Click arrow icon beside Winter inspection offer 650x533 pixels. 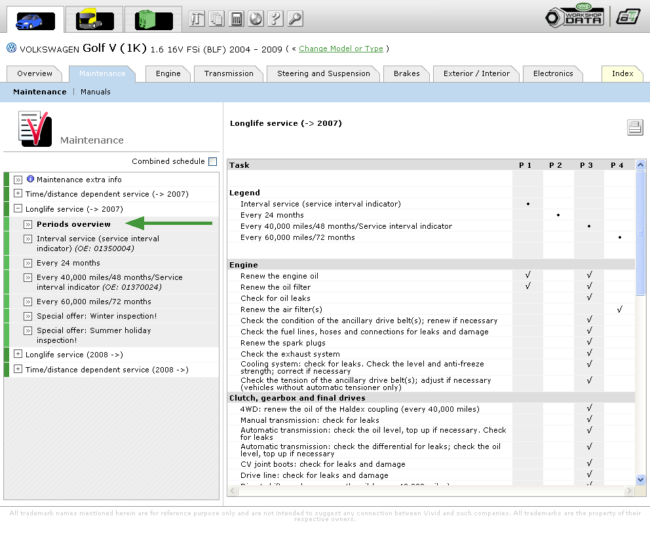tap(28, 317)
